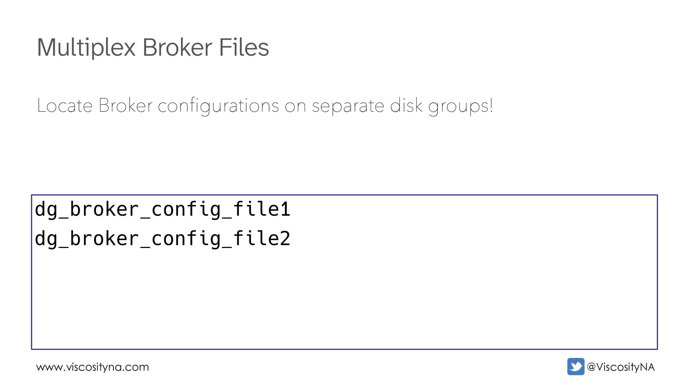Click "configurations" in the subtitle
The height and width of the screenshot is (387, 689).
(x=218, y=106)
